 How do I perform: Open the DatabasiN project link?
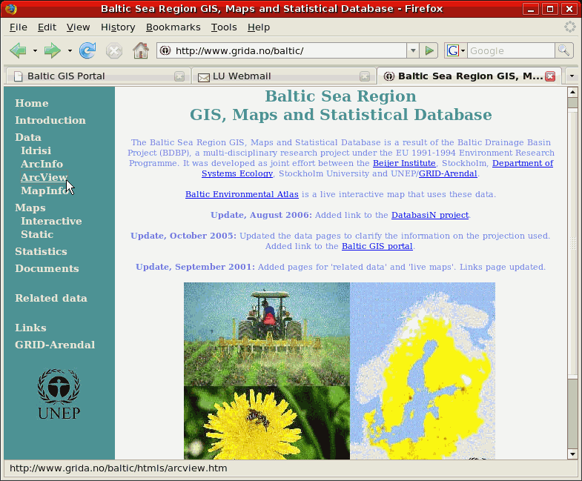pyautogui.click(x=430, y=215)
